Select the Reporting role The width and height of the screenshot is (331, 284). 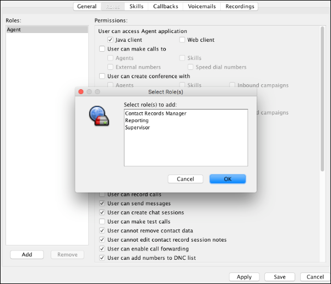point(186,121)
